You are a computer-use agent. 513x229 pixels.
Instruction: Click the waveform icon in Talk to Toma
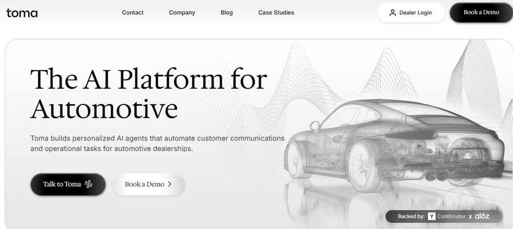[x=88, y=184]
